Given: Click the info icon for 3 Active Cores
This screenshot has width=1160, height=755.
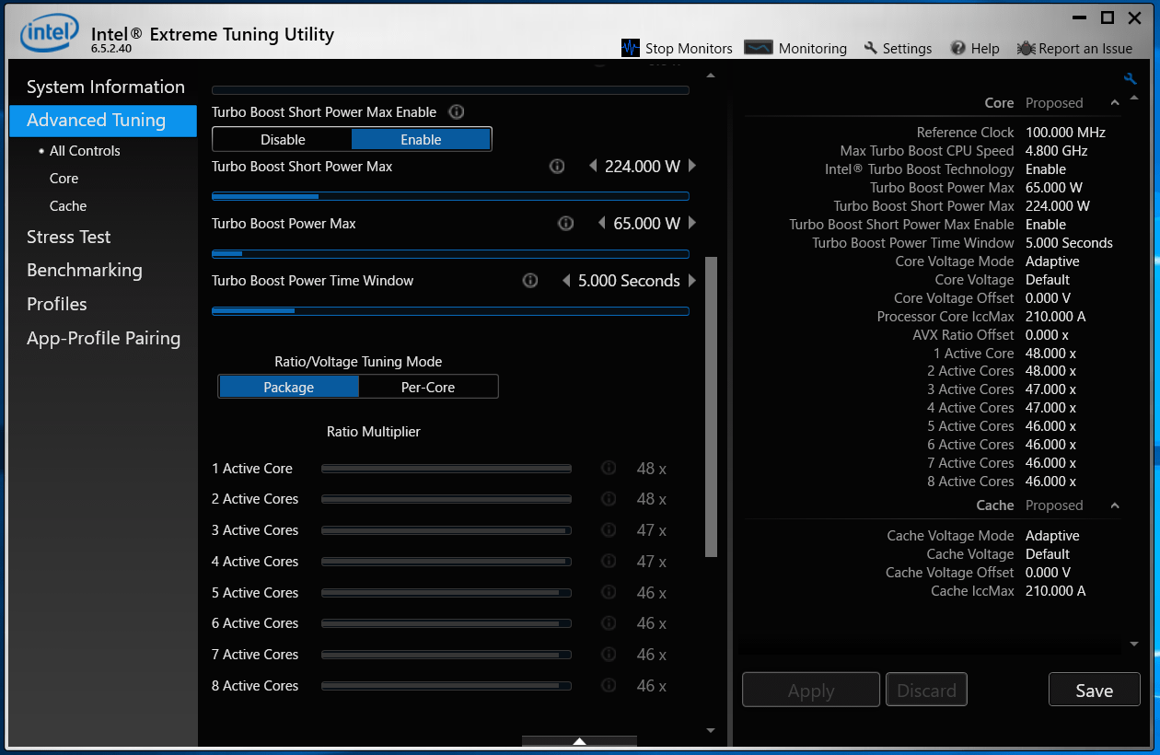Looking at the screenshot, I should (609, 530).
